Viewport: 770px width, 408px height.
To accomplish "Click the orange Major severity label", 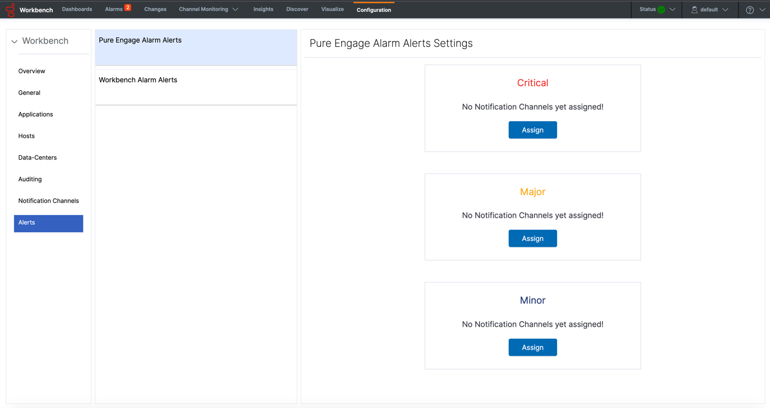I will tap(532, 191).
